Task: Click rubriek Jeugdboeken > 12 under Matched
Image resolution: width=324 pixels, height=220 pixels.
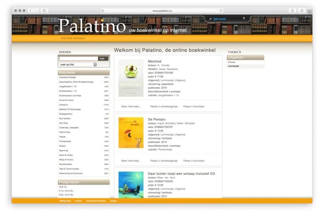Action: pos(168,95)
